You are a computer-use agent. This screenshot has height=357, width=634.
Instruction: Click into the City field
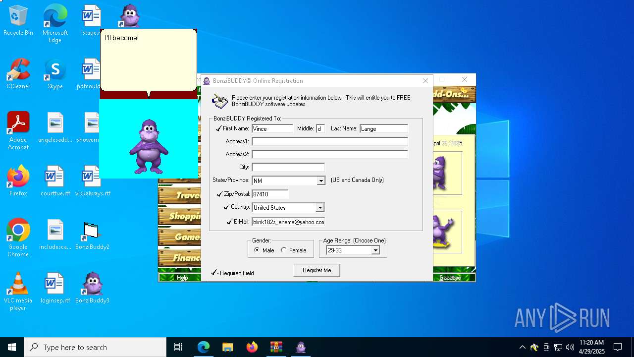pyautogui.click(x=288, y=167)
